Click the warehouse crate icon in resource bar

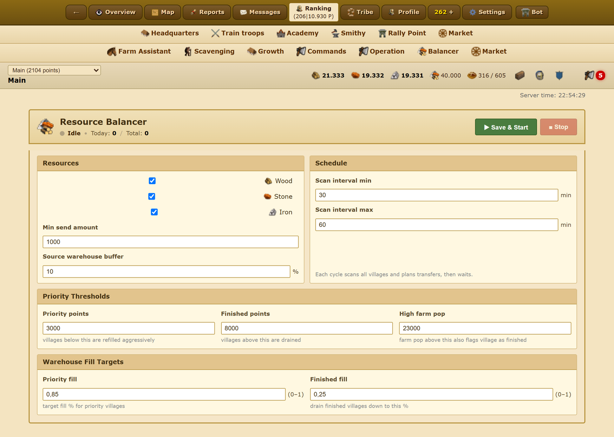pyautogui.click(x=519, y=75)
